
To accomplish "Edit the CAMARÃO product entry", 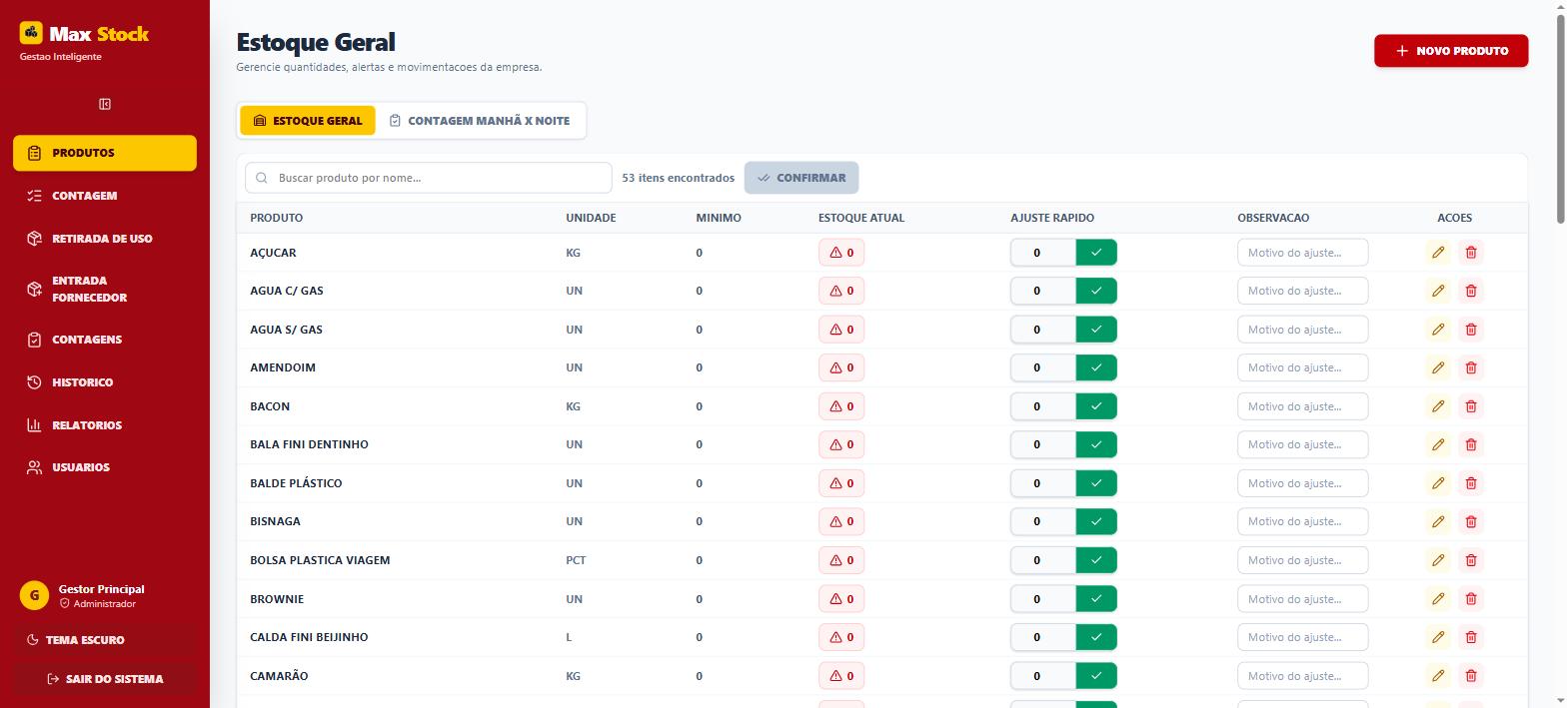I will 1438,676.
